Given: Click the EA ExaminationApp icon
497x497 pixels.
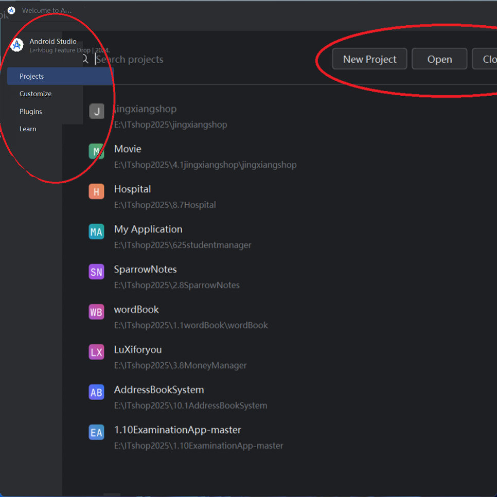Looking at the screenshot, I should tap(96, 432).
